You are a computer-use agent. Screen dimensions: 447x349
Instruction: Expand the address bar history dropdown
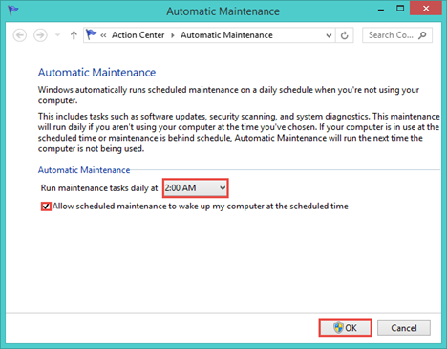pos(329,35)
